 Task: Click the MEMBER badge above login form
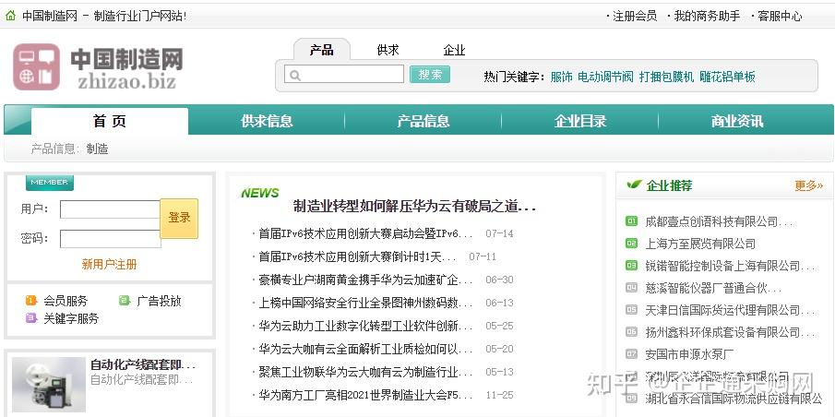point(50,182)
